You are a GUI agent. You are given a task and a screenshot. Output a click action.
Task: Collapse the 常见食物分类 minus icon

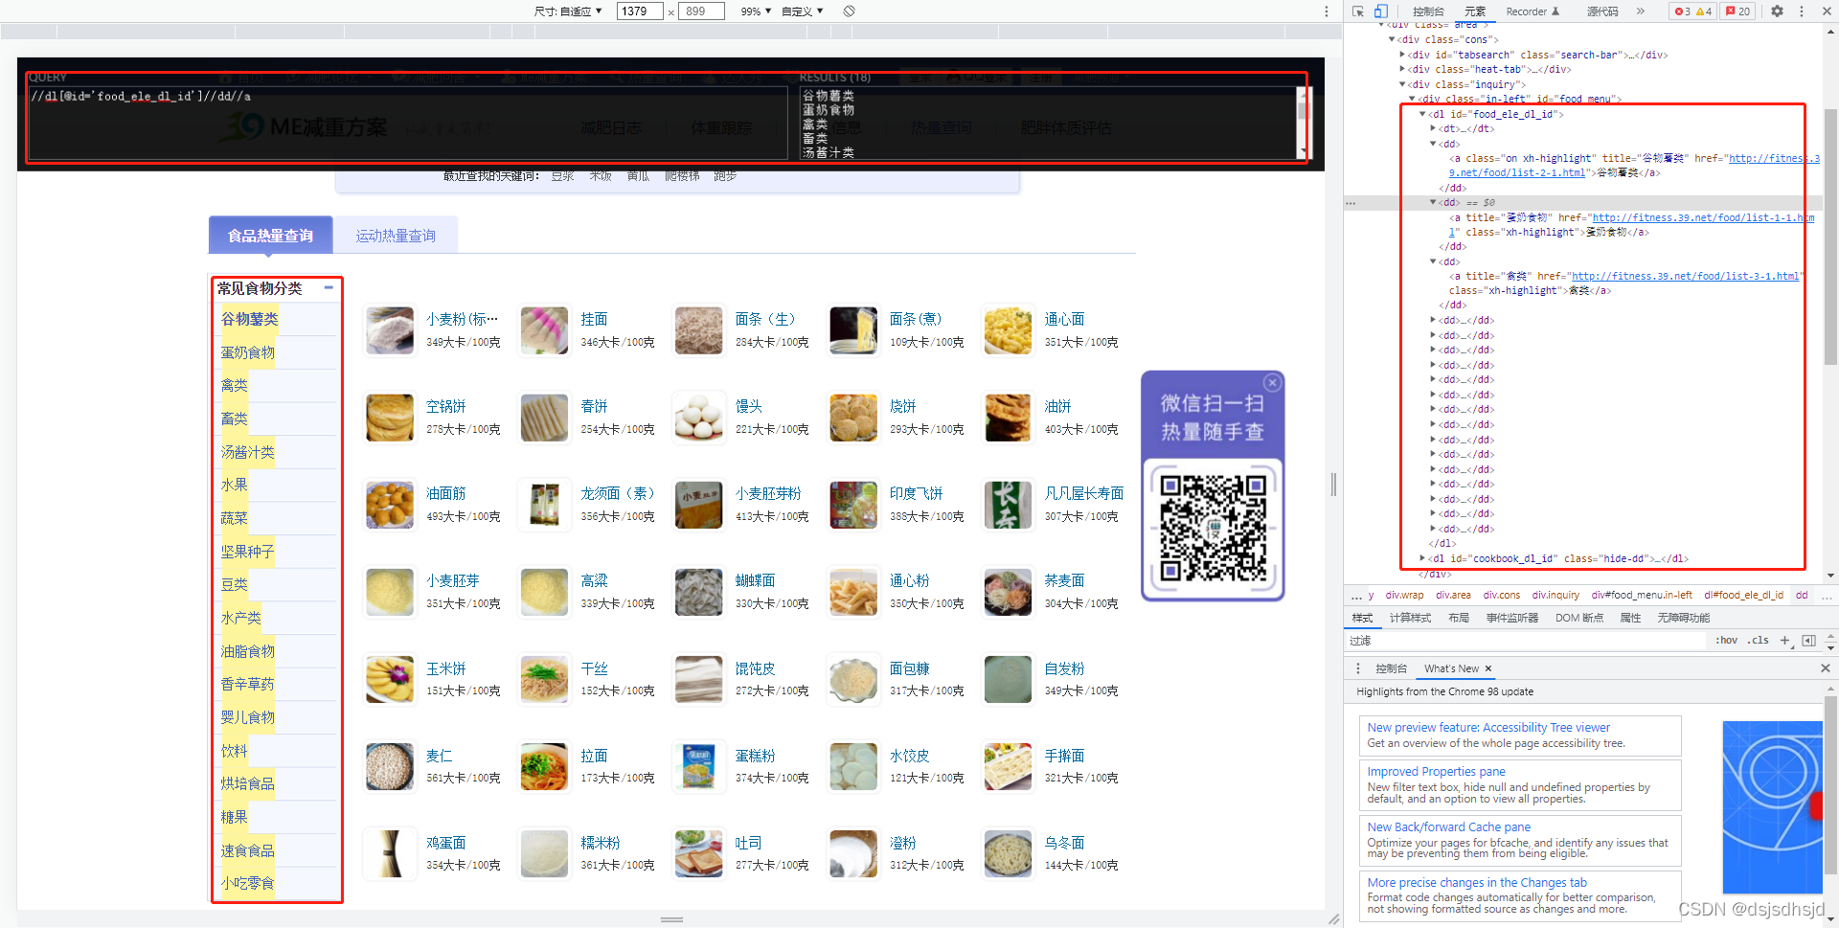click(x=329, y=287)
